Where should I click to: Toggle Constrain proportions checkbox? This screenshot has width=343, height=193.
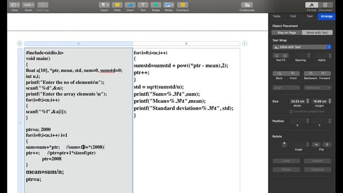[291, 112]
